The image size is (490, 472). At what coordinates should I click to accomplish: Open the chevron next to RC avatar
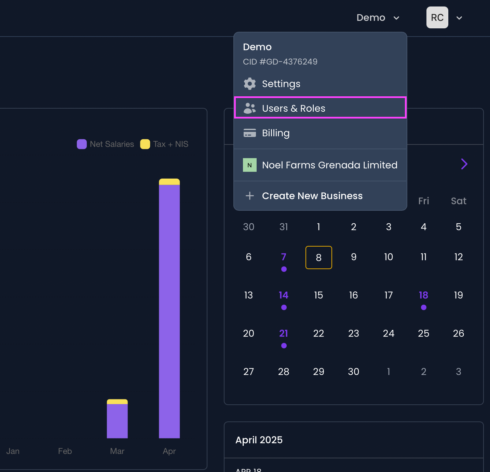[459, 18]
